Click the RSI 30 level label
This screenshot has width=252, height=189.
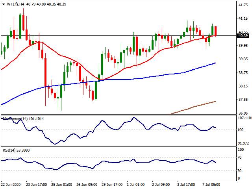[239, 170]
